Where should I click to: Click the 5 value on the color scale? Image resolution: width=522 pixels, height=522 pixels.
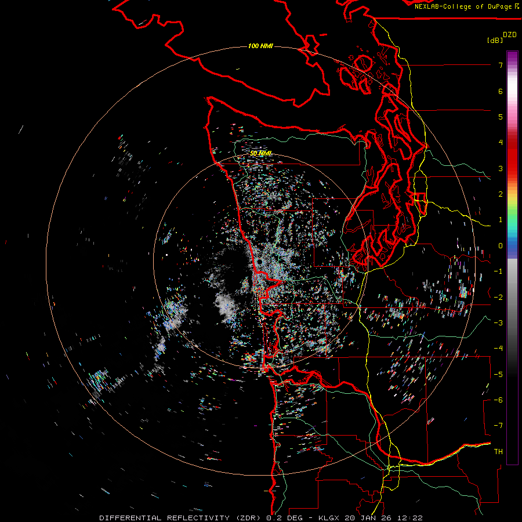coord(501,117)
